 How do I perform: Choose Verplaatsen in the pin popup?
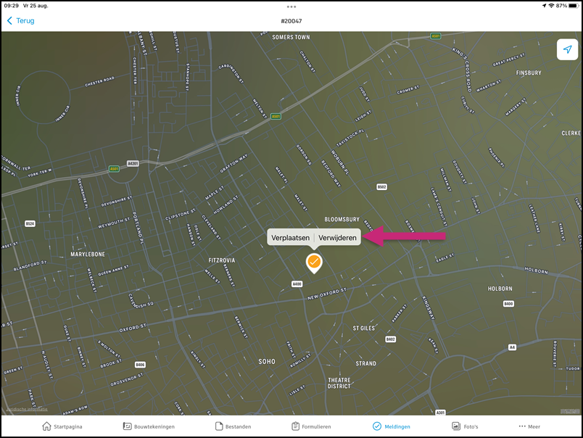click(290, 238)
